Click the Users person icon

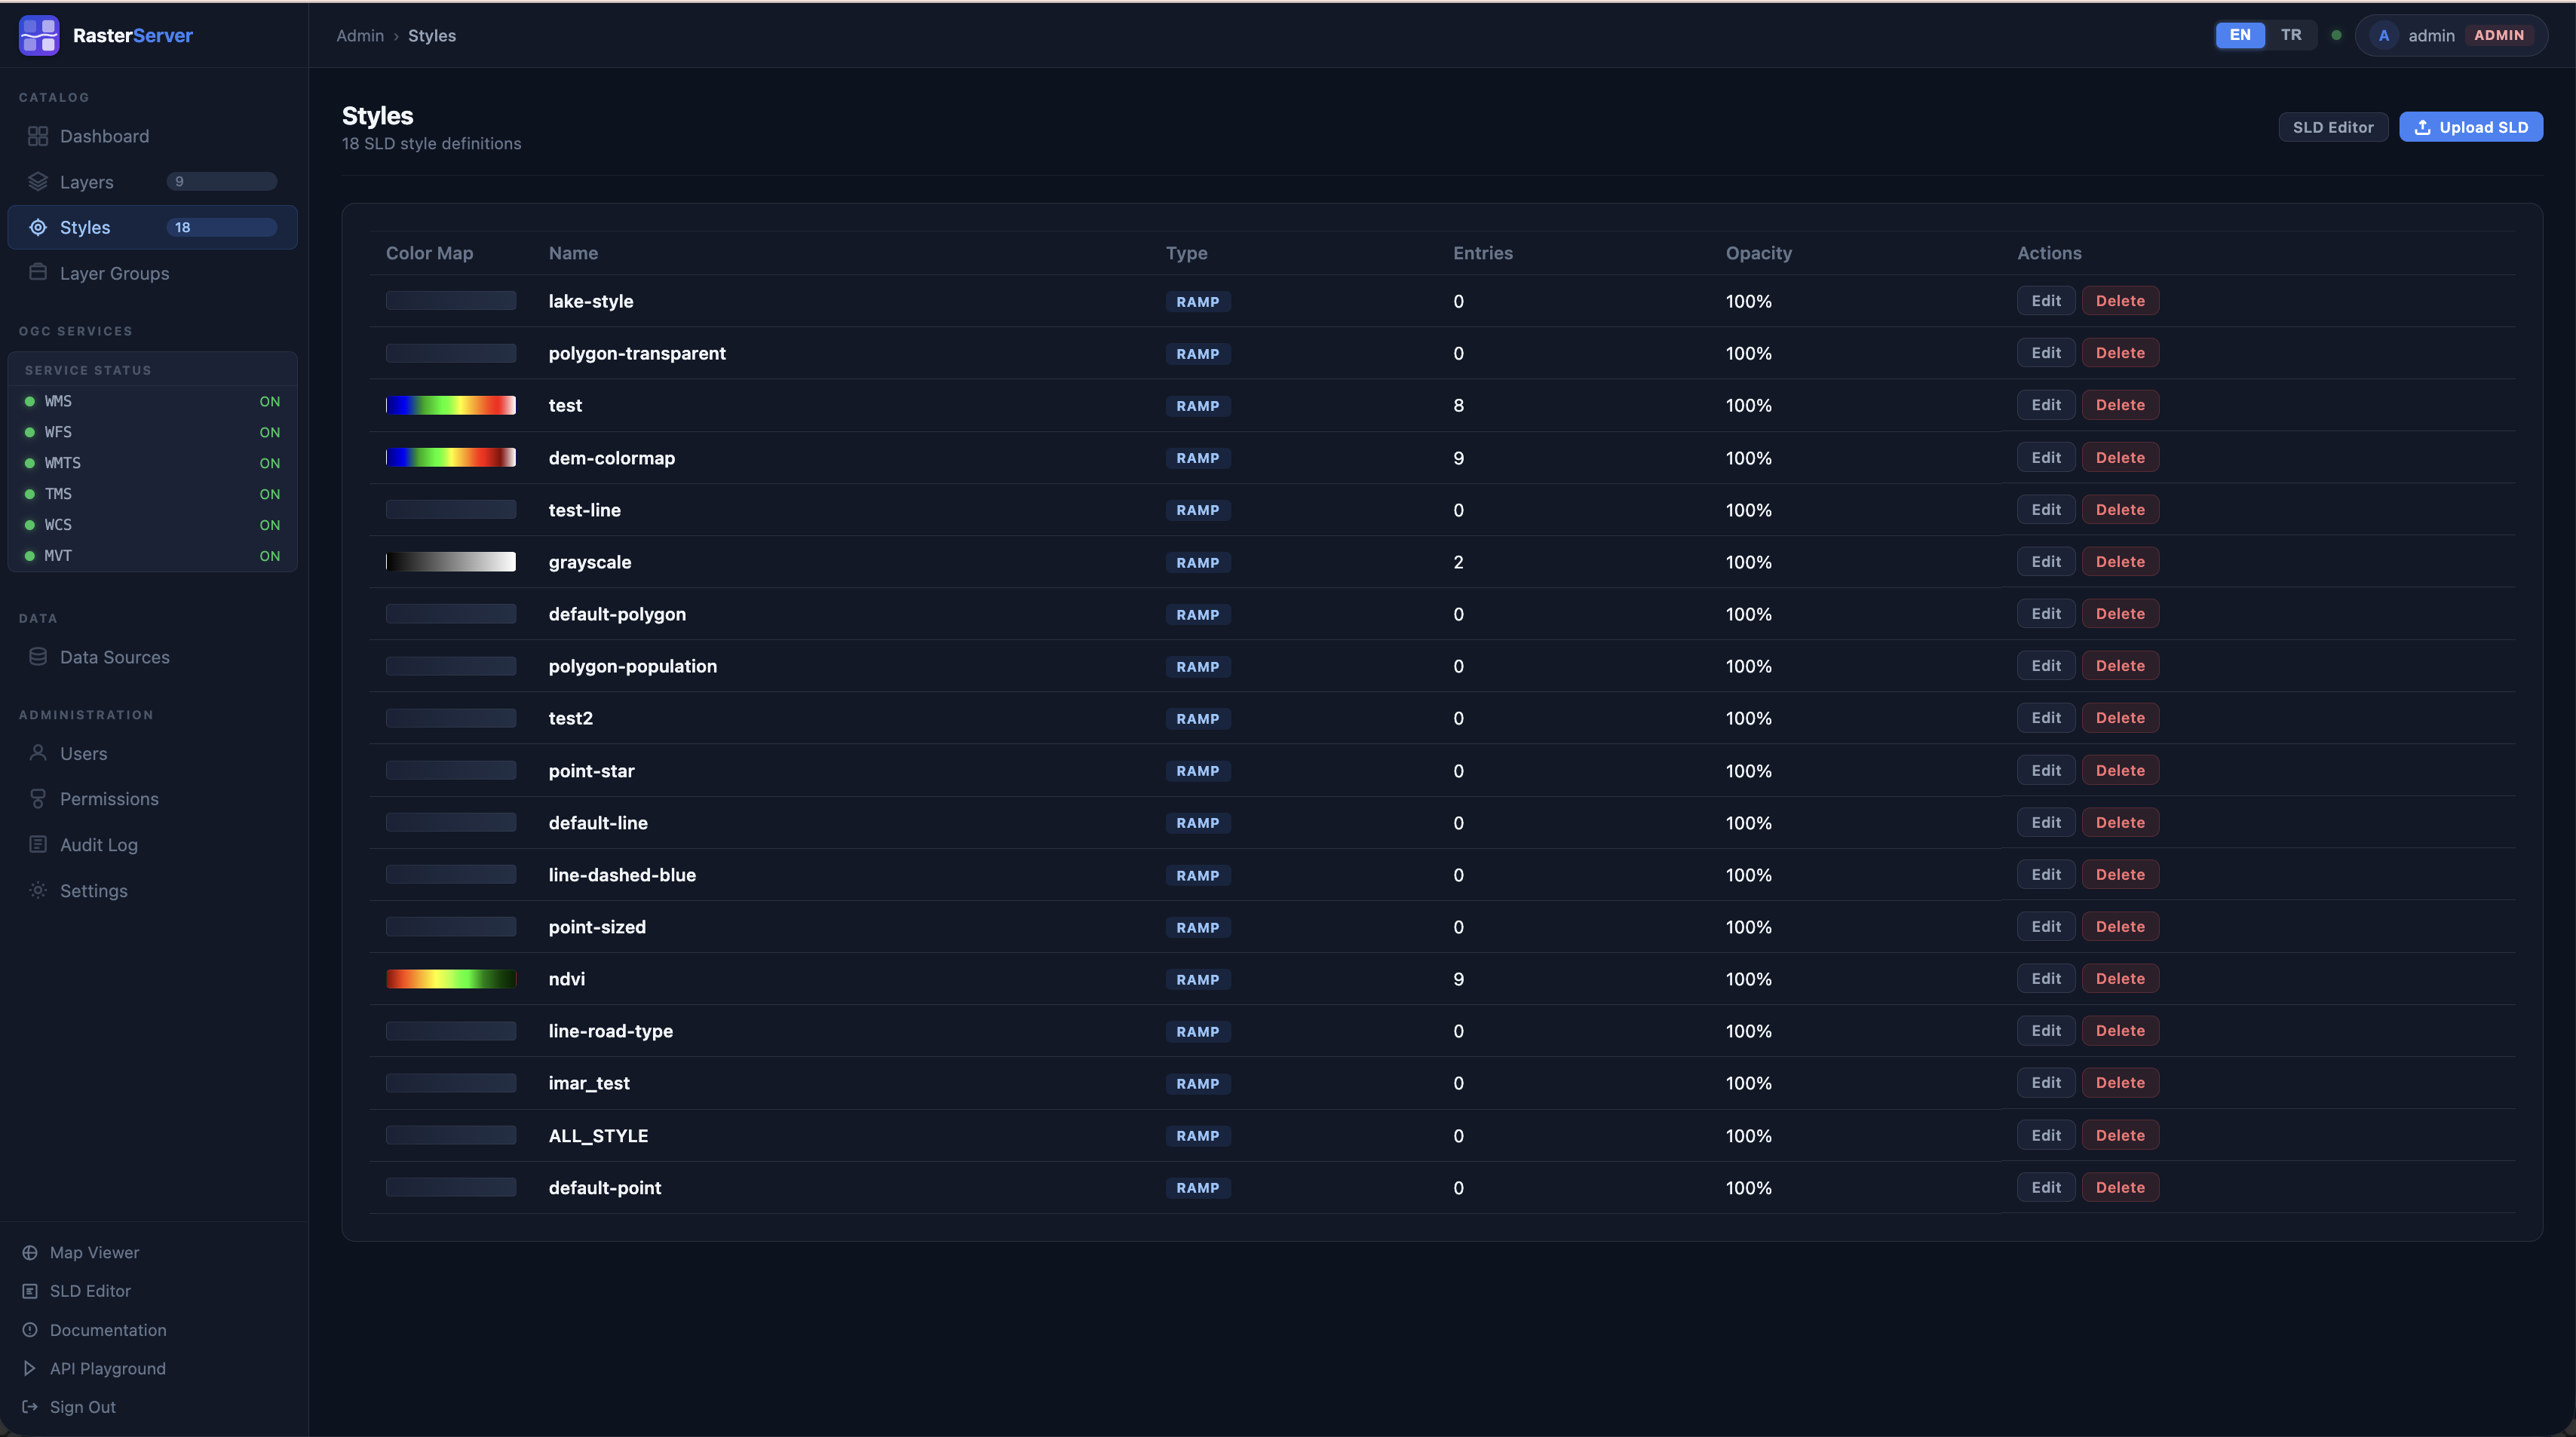point(38,753)
